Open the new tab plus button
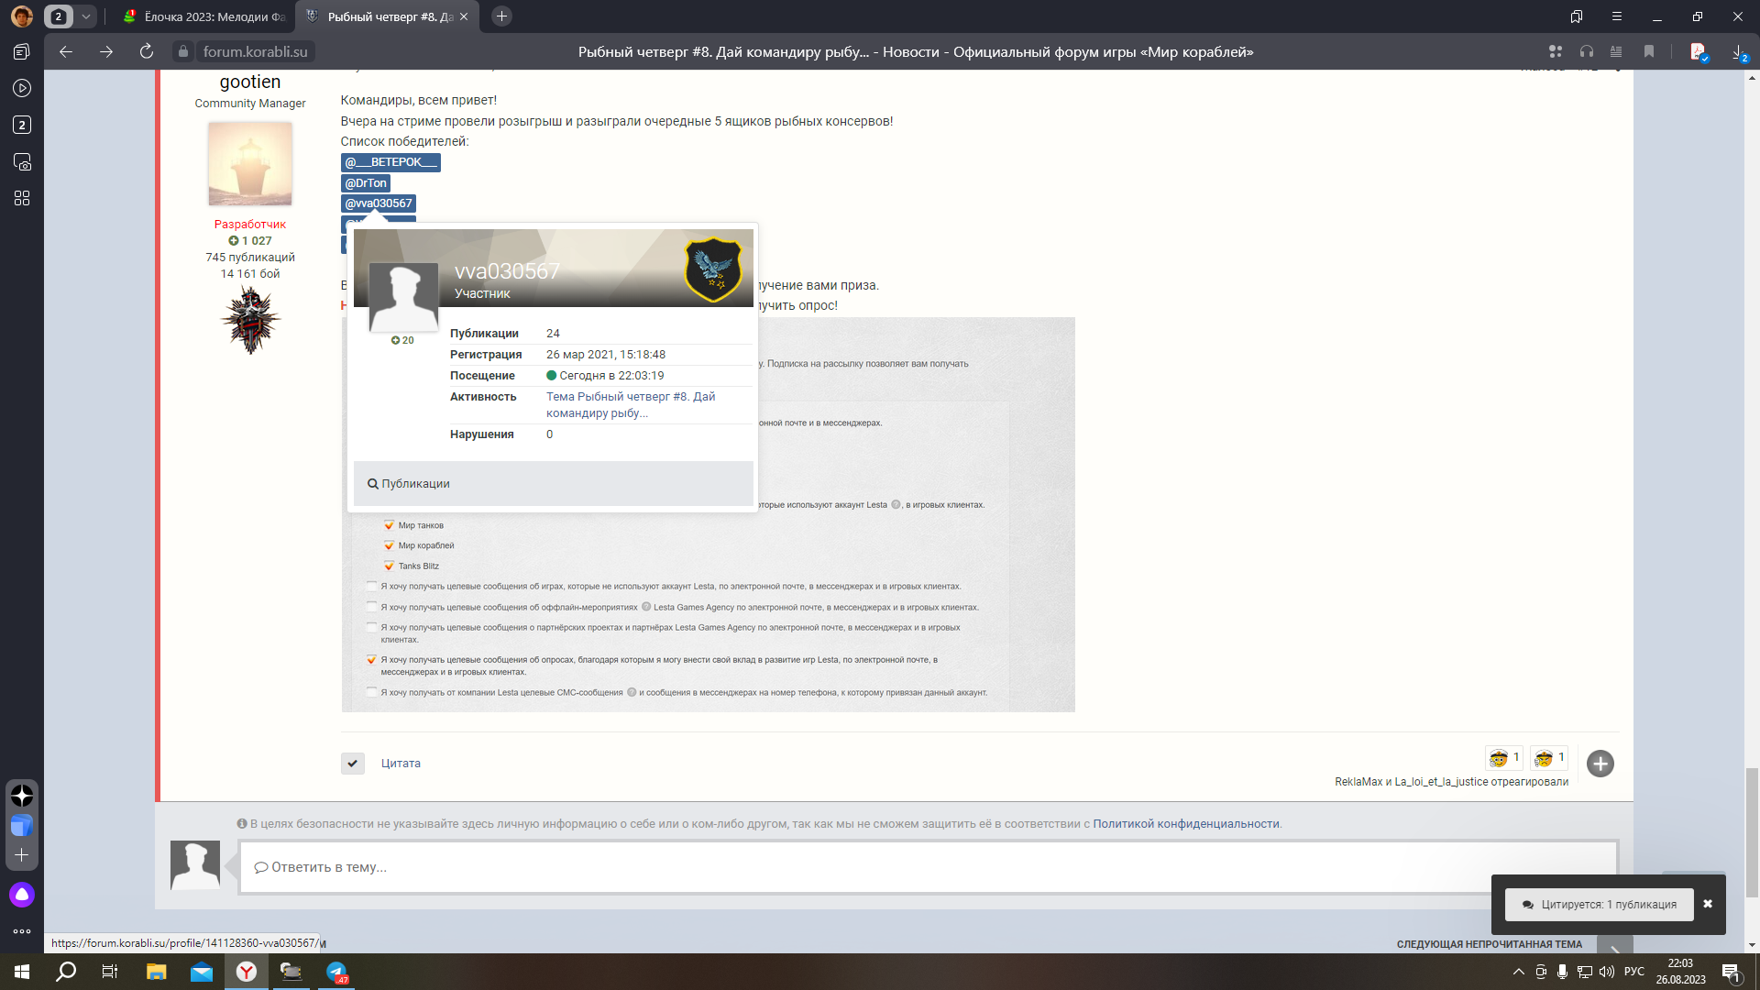The width and height of the screenshot is (1760, 990). click(x=501, y=16)
